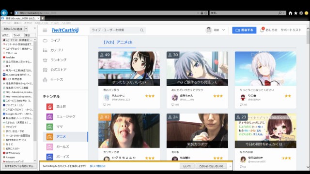Select the green ママ channel icon

[x=49, y=127]
